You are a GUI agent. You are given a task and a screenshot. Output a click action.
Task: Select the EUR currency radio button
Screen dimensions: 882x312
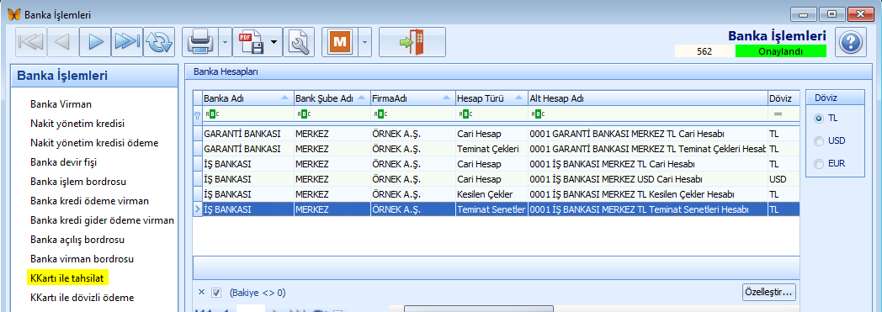tap(819, 164)
